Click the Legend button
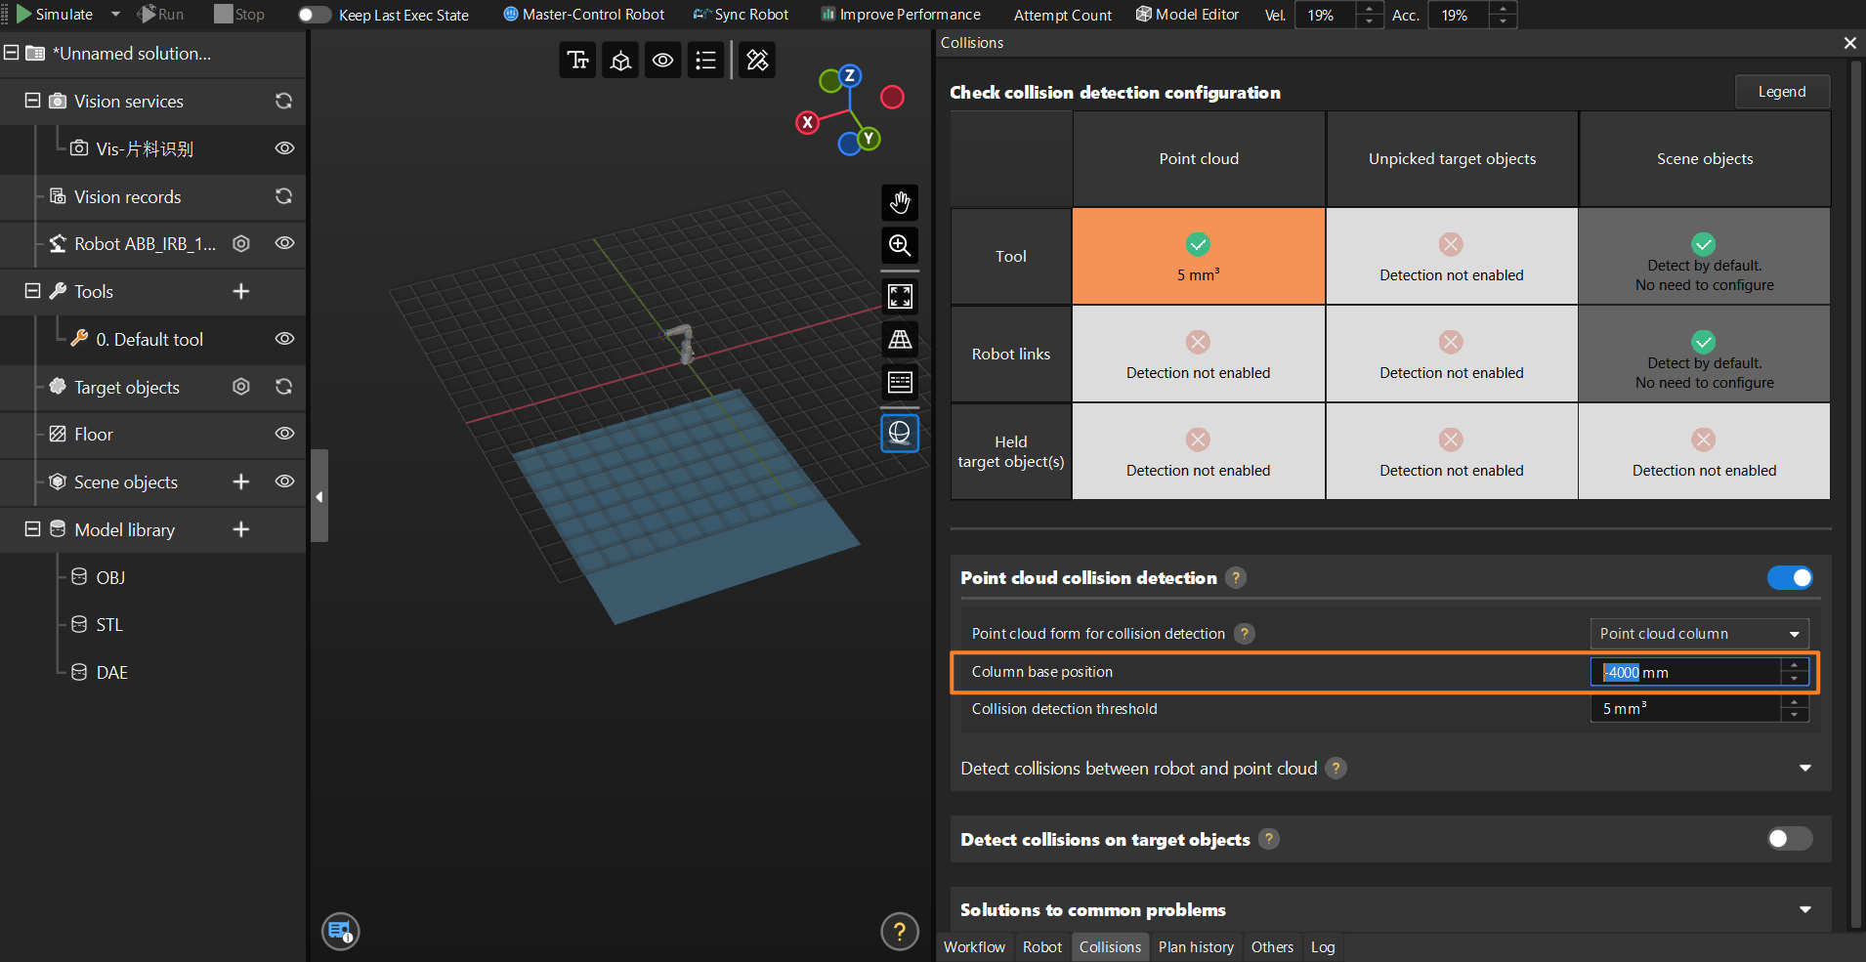This screenshot has width=1866, height=962. coord(1781,92)
